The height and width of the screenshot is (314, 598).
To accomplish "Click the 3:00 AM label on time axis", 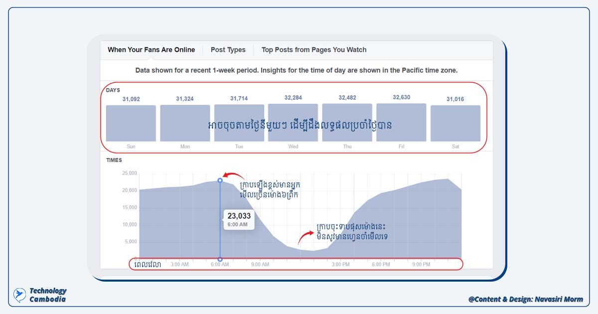I will (179, 265).
